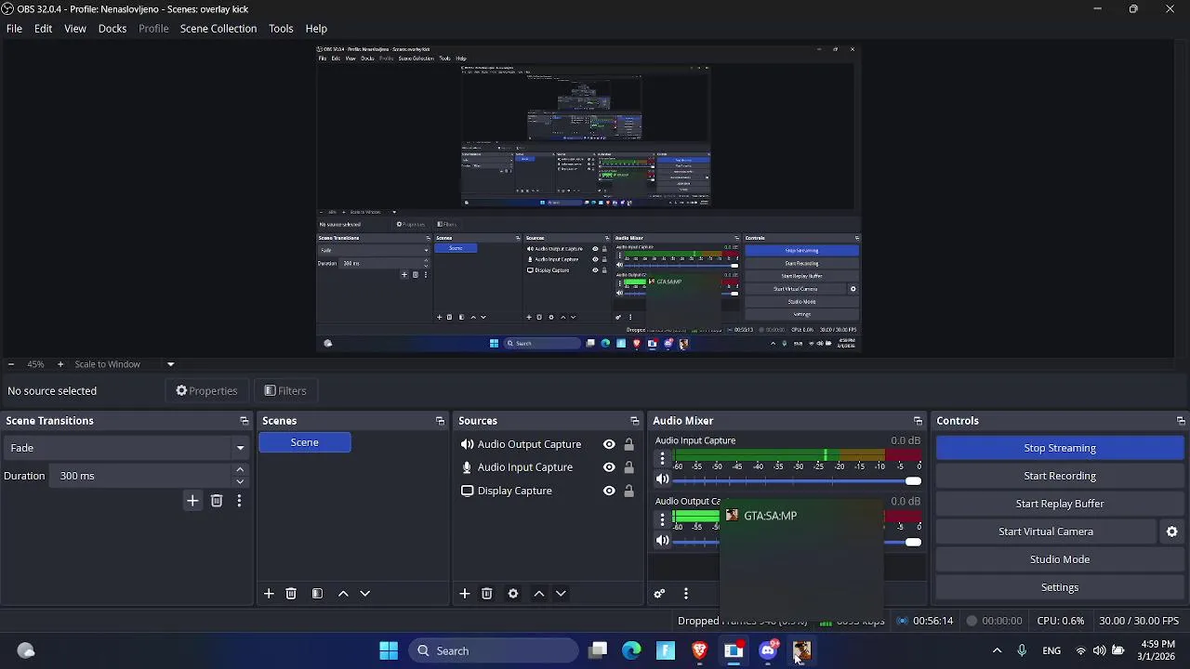Open the Help menu

(316, 29)
